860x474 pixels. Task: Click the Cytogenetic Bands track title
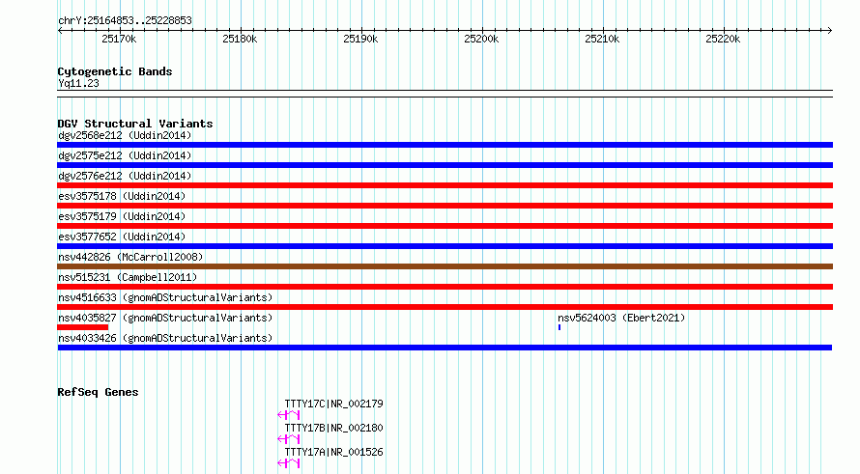[115, 71]
